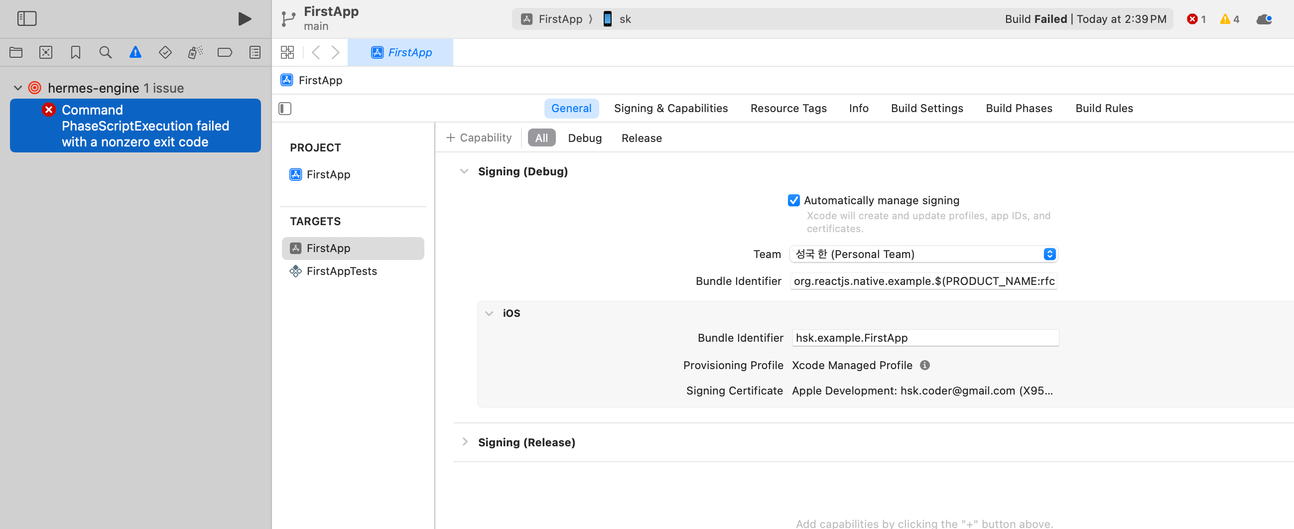Collapse the iOS signing subsection

coord(489,313)
